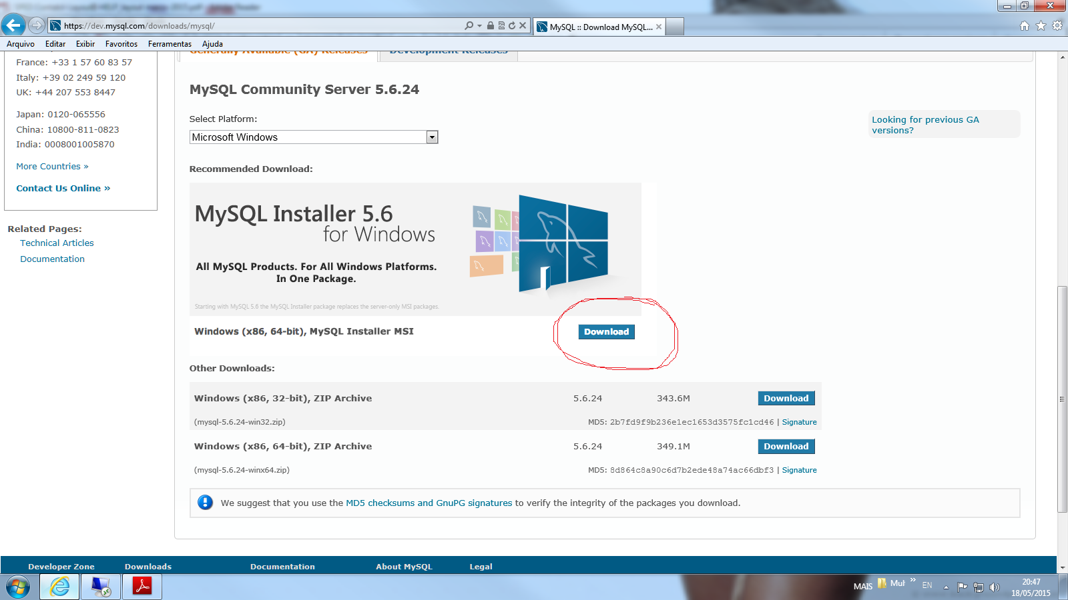Open Signature link for mysql-5.6.24-winx64.zip
The width and height of the screenshot is (1068, 600).
point(799,470)
